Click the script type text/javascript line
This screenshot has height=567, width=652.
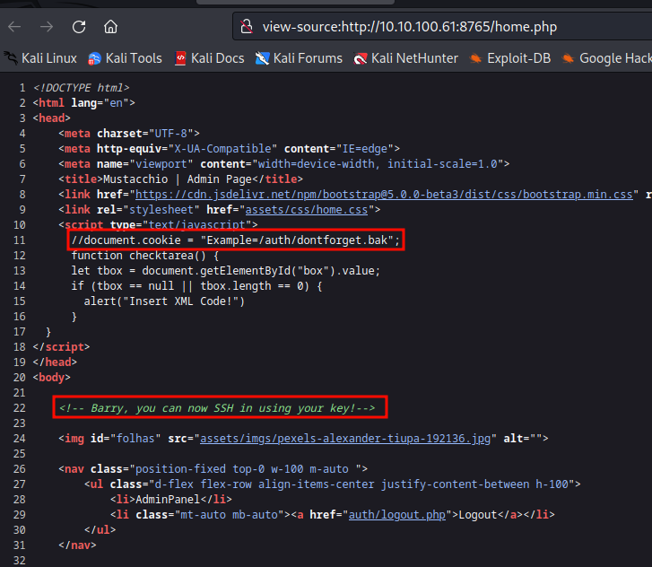158,224
